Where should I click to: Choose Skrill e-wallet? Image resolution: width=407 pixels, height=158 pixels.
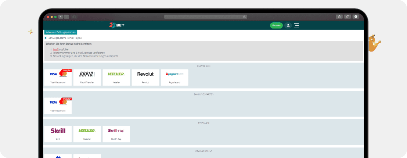(x=58, y=134)
